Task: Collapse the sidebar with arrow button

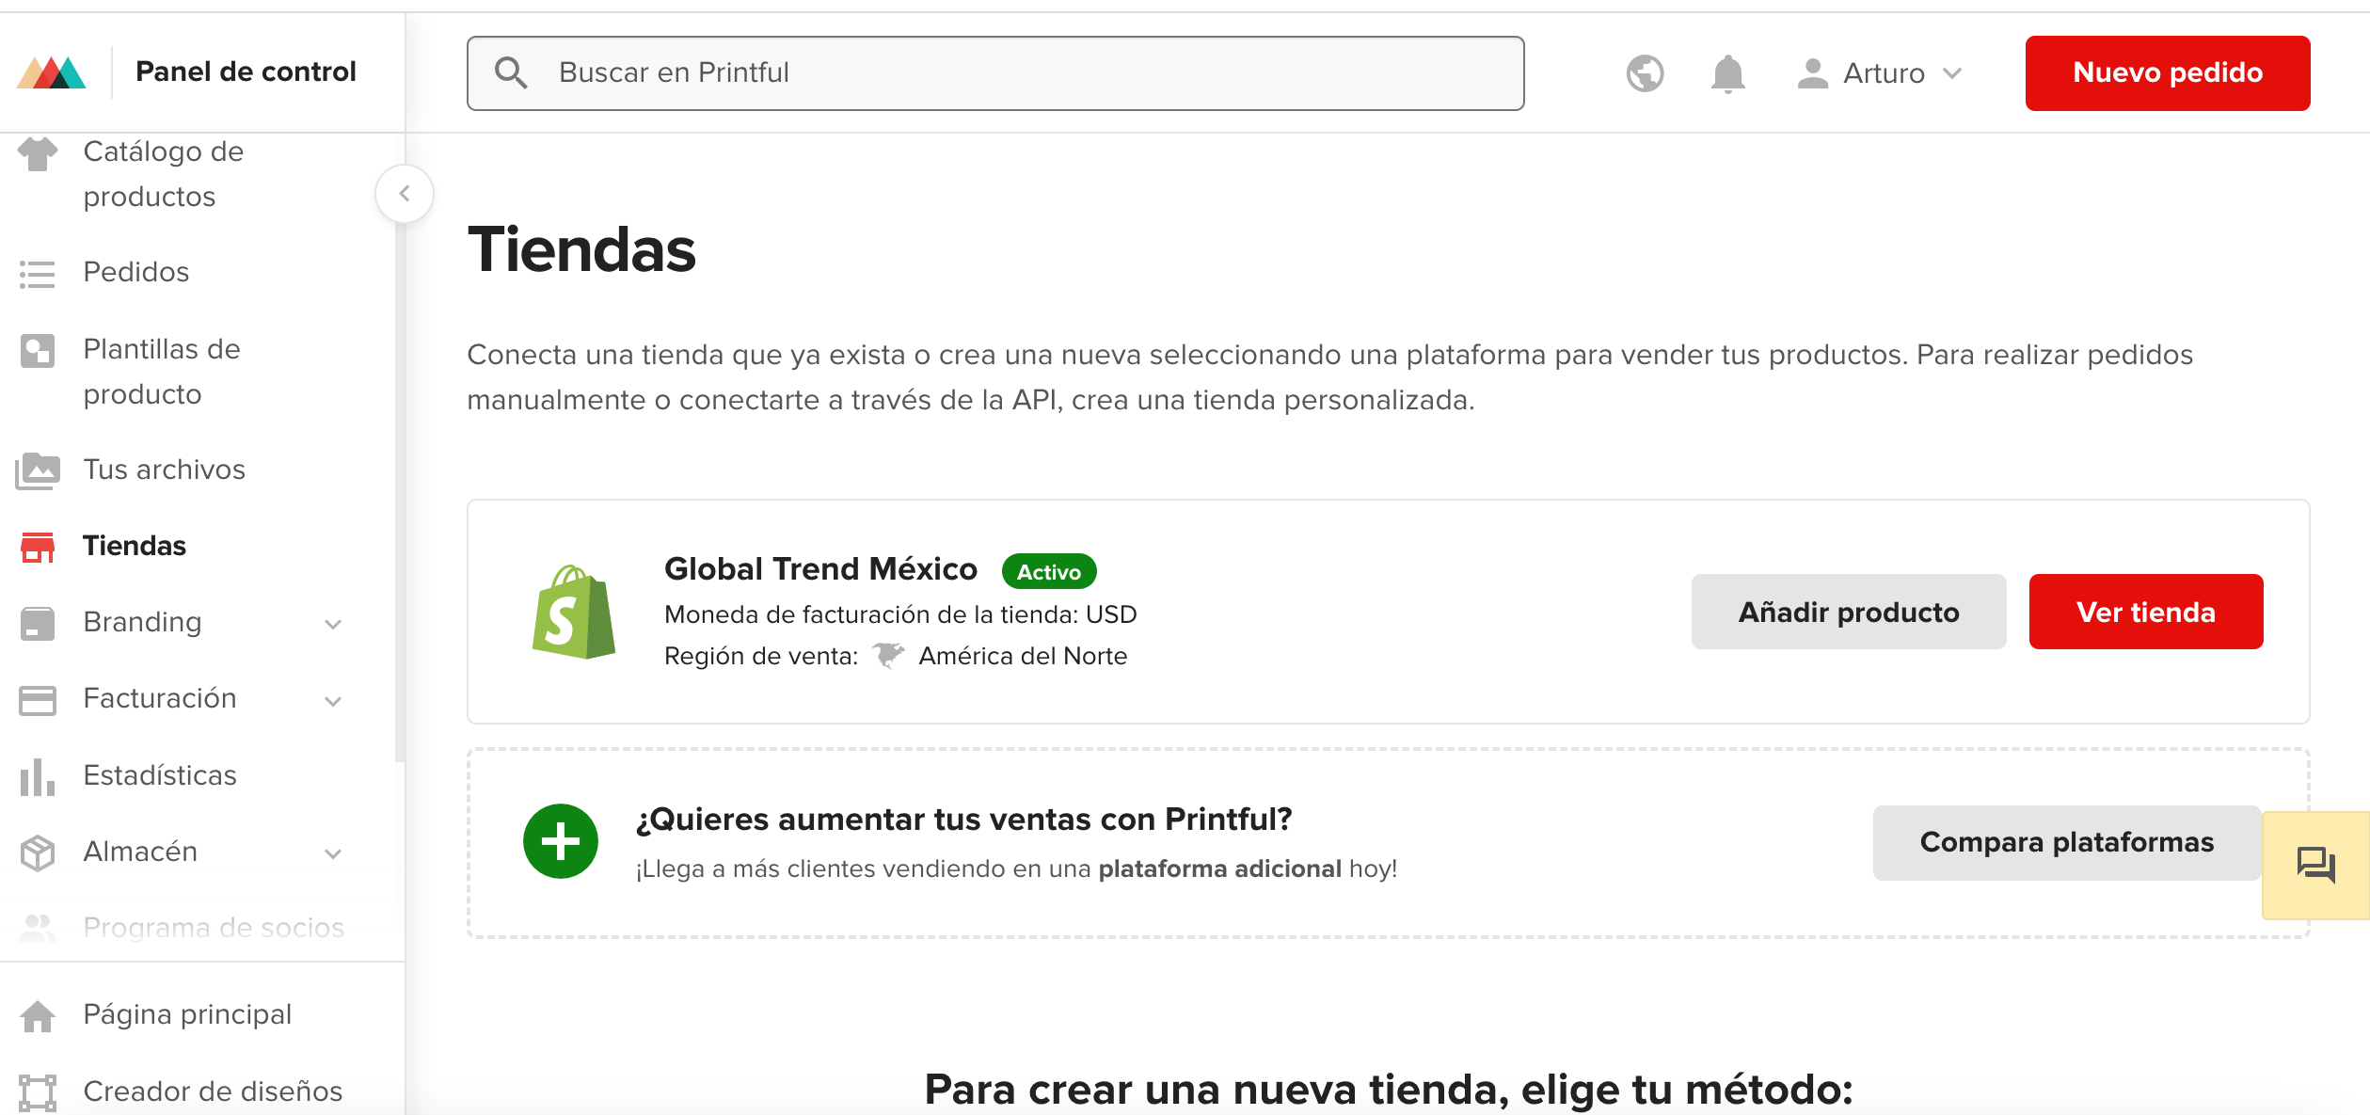Action: pos(405,194)
